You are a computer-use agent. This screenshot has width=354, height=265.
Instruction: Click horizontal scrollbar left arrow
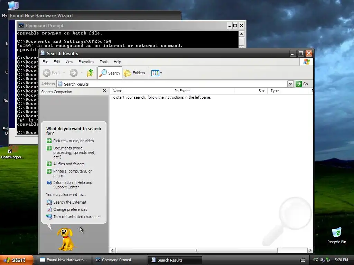113,251
